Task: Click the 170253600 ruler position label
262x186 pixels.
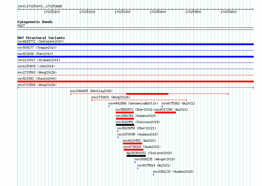Action: pyautogui.click(x=228, y=12)
